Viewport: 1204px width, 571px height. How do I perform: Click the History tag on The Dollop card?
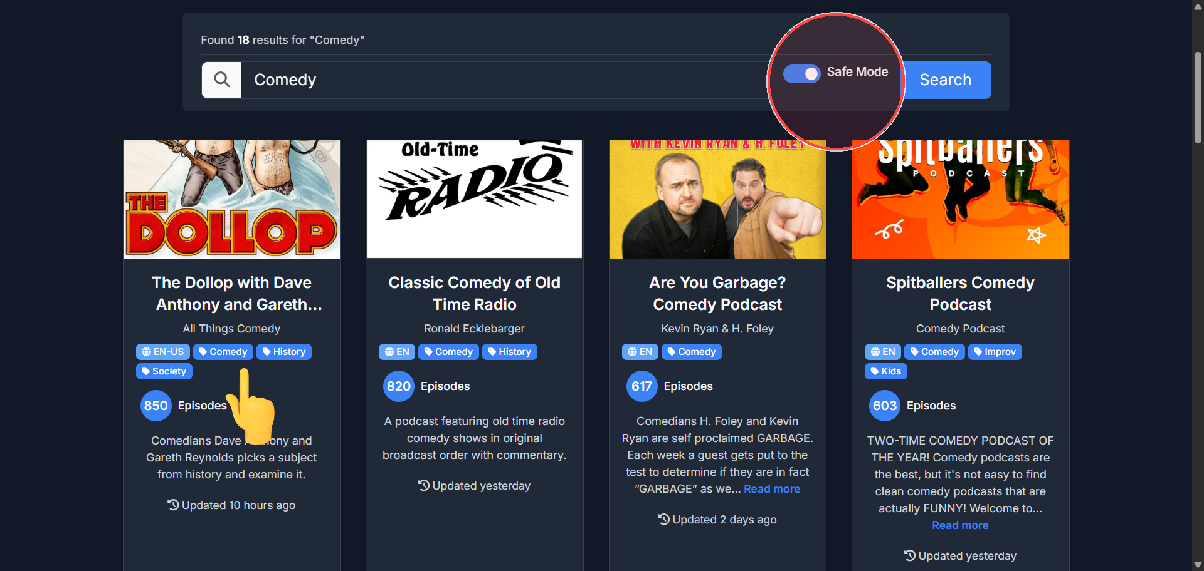pyautogui.click(x=284, y=352)
